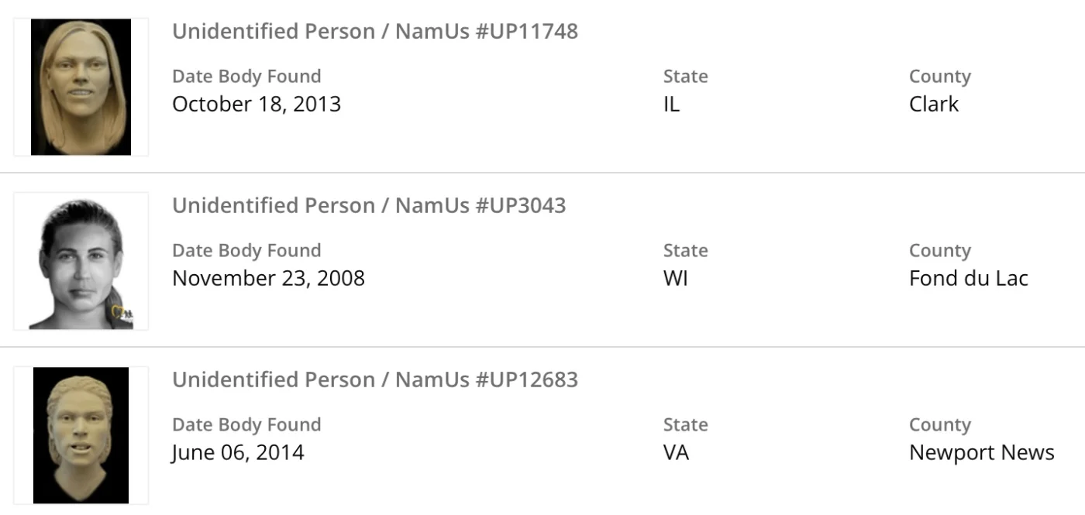Screen dimensions: 1085x515
Task: Click the date November 23, 2008
Action: pos(268,278)
